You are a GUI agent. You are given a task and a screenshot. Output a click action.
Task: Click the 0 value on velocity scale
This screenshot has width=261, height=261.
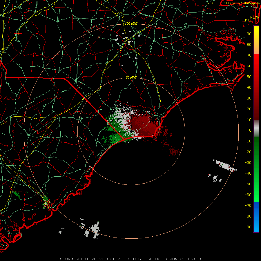click(x=250, y=130)
